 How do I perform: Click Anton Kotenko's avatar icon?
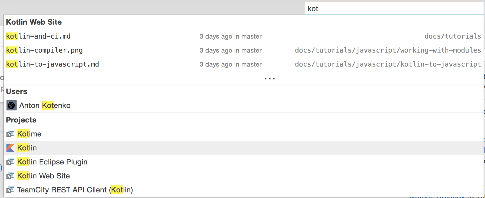point(11,105)
